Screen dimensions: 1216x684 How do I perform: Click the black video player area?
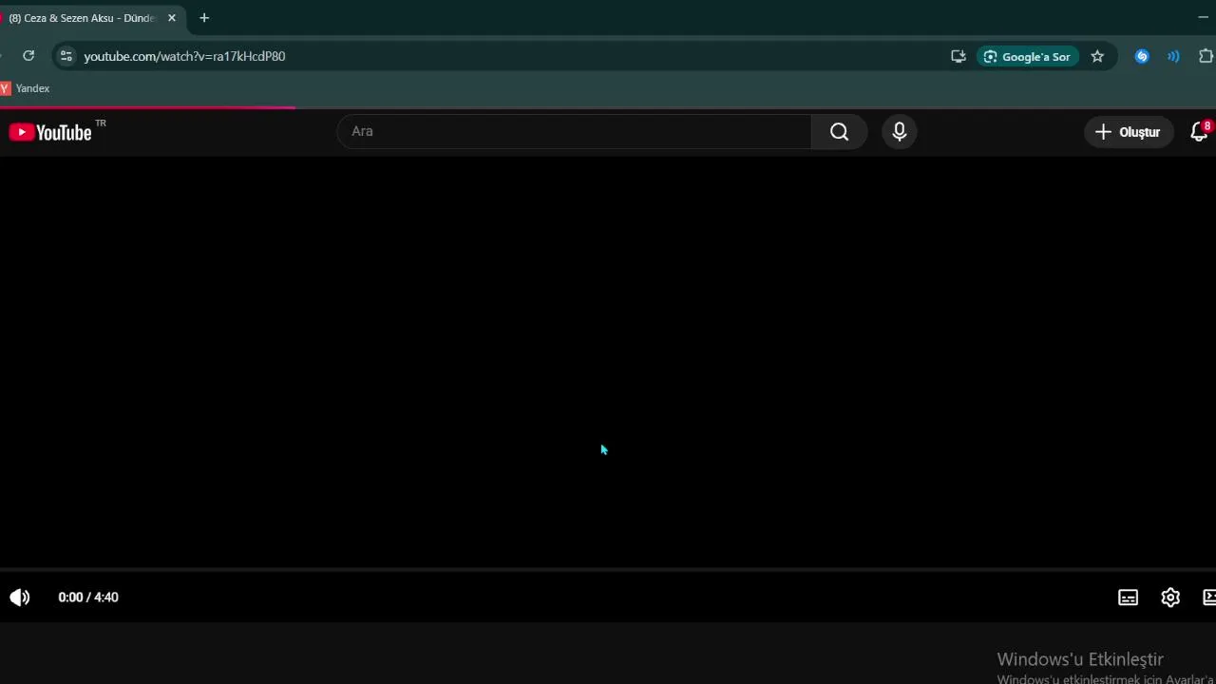pos(608,361)
